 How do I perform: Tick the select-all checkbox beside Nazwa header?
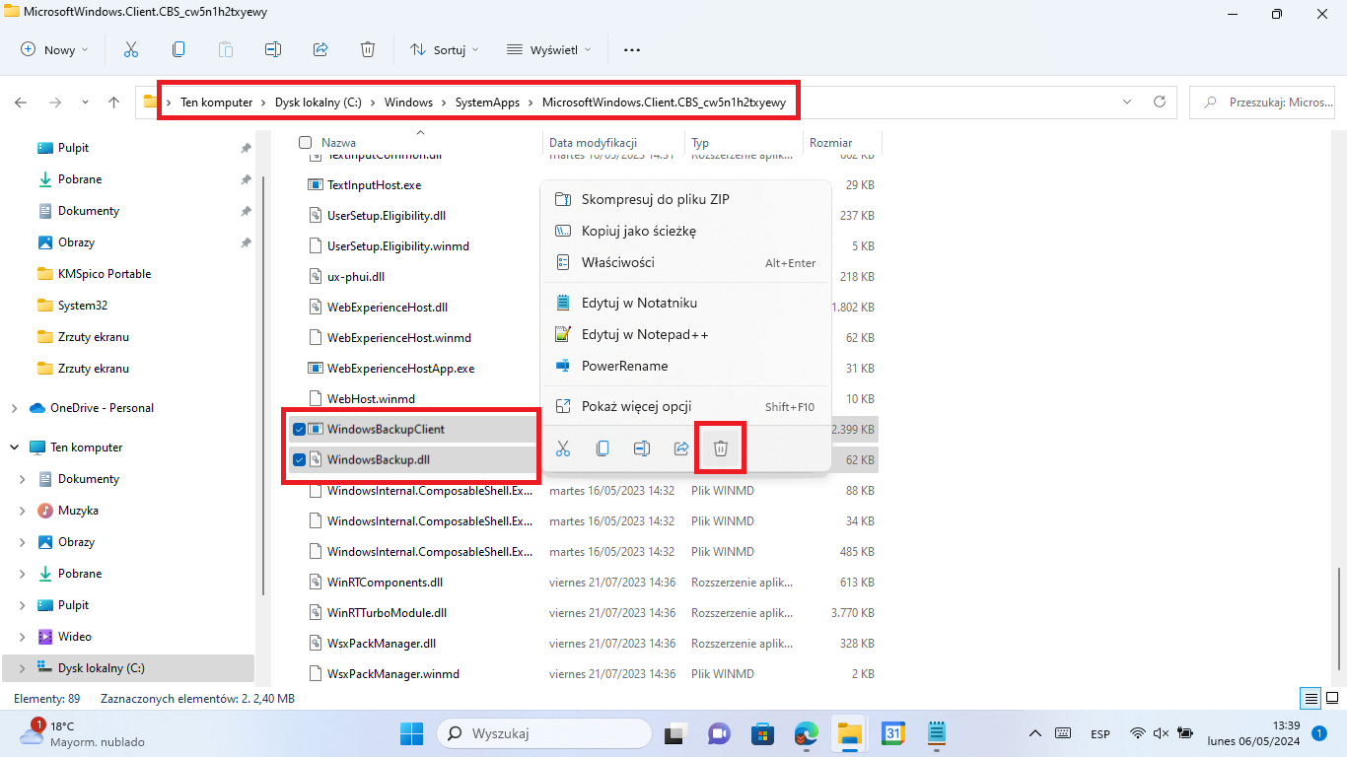point(305,143)
